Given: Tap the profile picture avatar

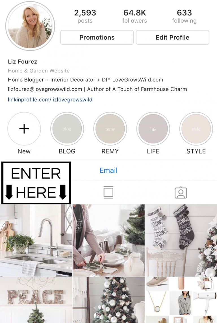Looking at the screenshot, I should [x=30, y=26].
